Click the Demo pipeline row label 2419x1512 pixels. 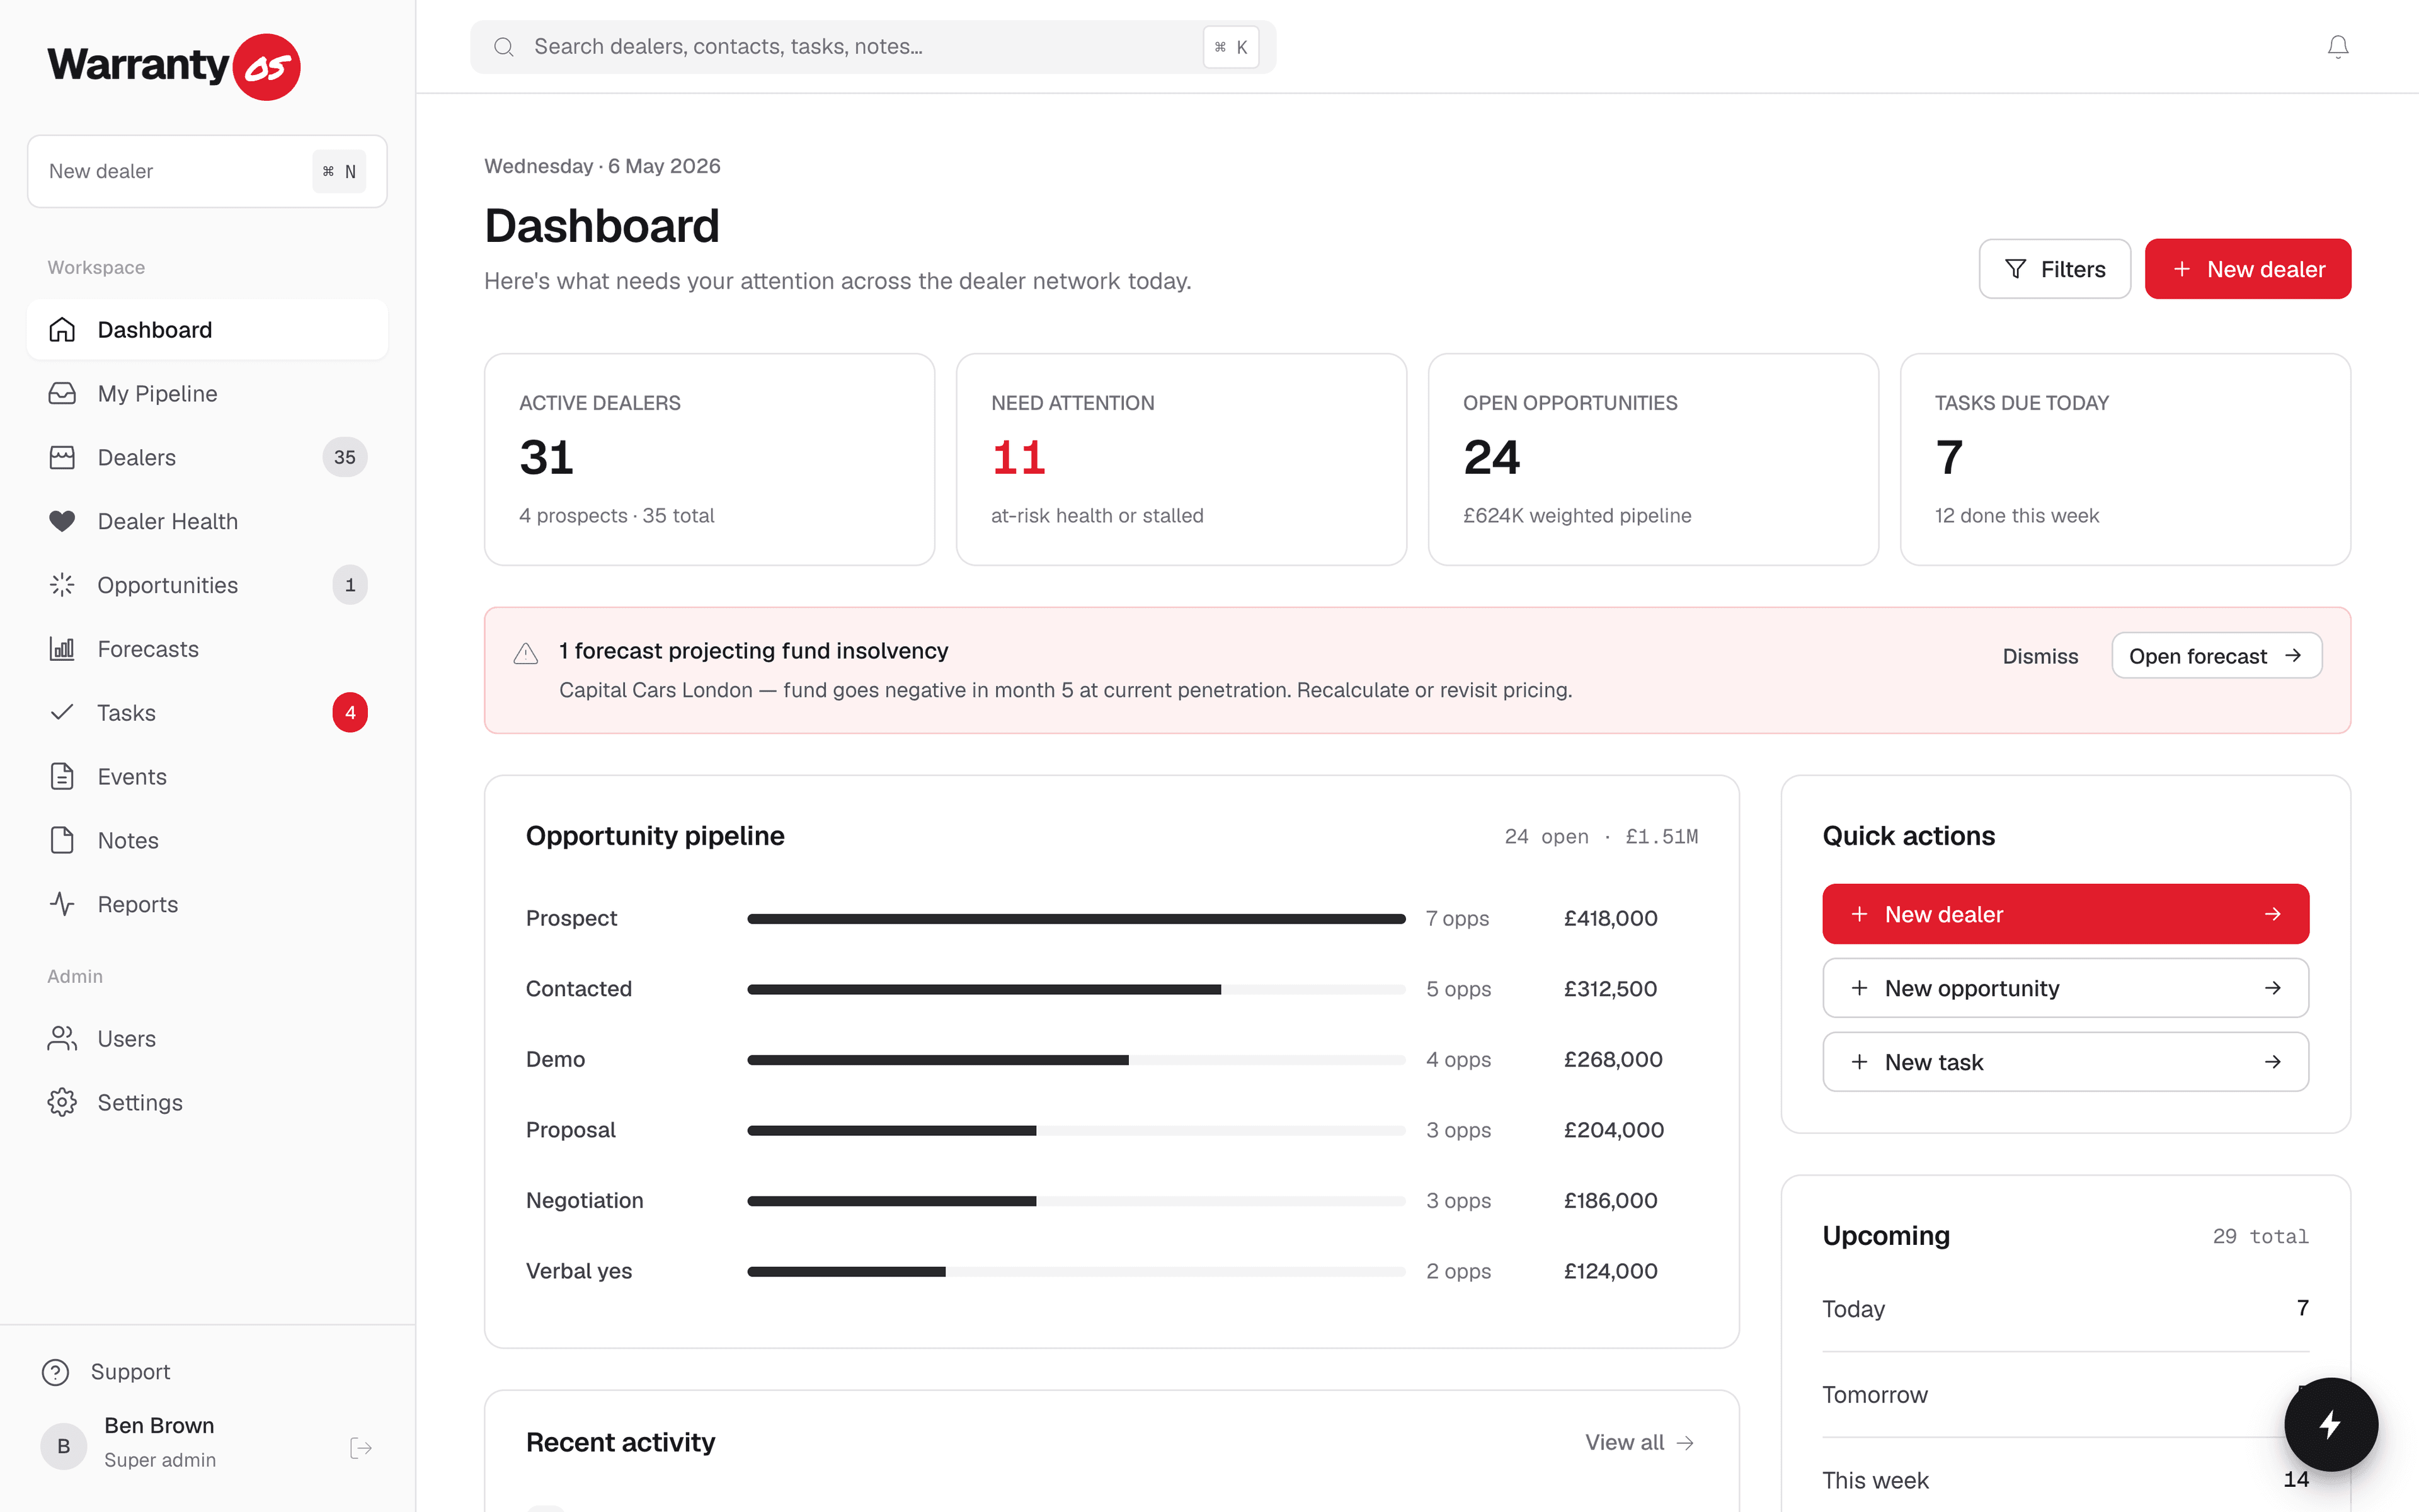coord(555,1059)
